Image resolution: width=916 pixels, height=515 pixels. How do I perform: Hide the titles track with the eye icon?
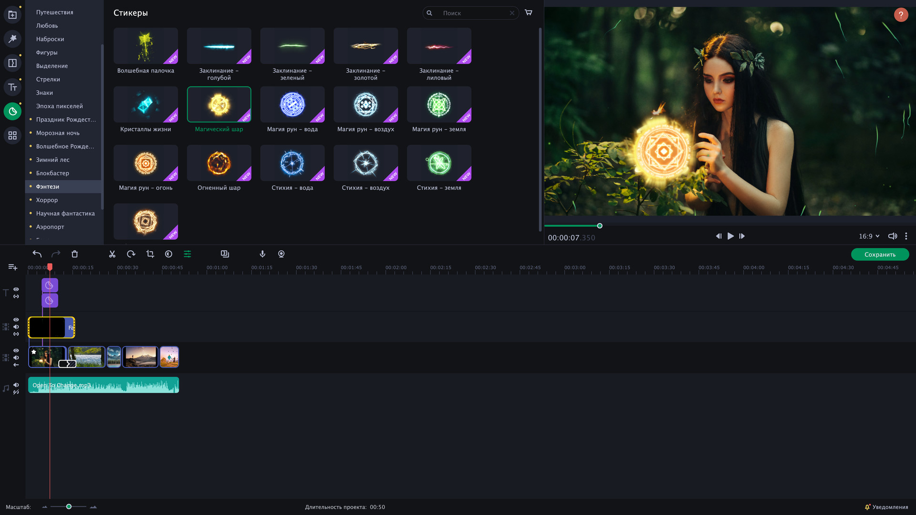16,289
